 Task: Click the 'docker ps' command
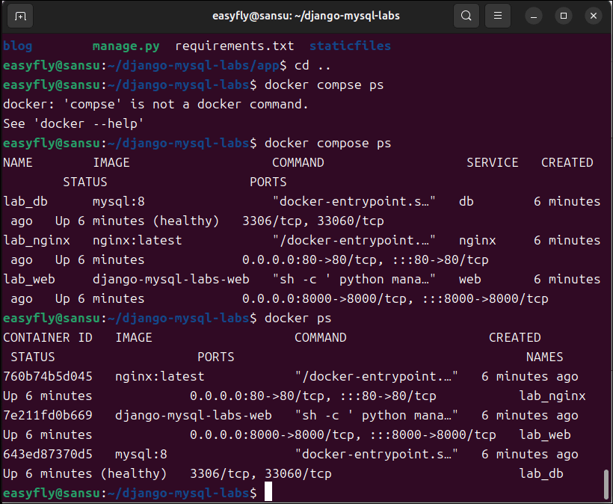(x=298, y=319)
